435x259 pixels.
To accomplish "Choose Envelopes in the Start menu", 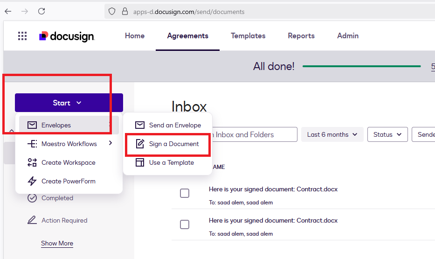I will pyautogui.click(x=69, y=125).
